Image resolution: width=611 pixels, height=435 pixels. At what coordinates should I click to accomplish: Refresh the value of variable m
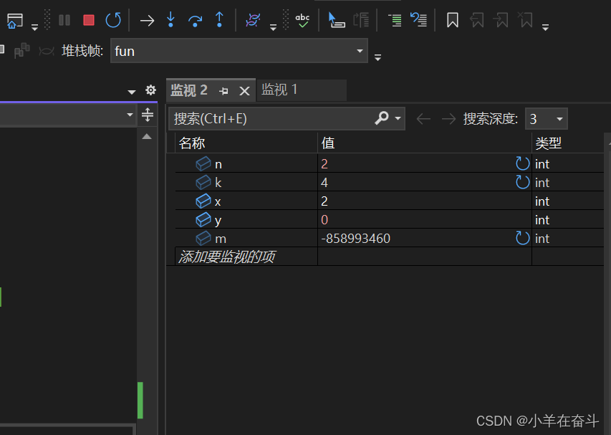(523, 238)
